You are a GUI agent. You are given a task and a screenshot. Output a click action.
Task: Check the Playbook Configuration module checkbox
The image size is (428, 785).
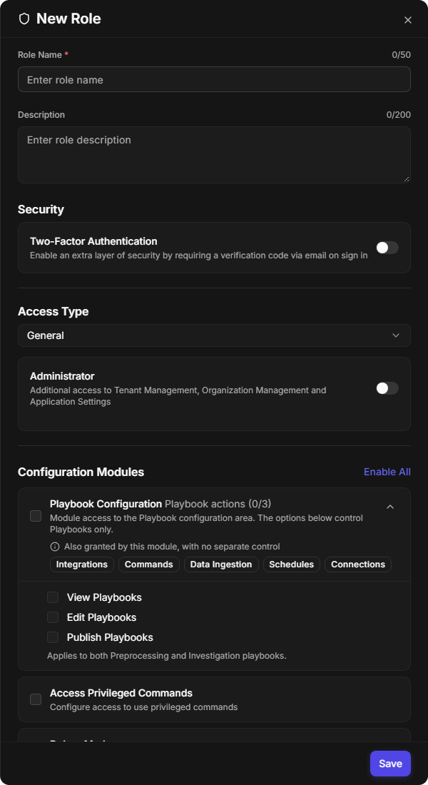click(36, 516)
